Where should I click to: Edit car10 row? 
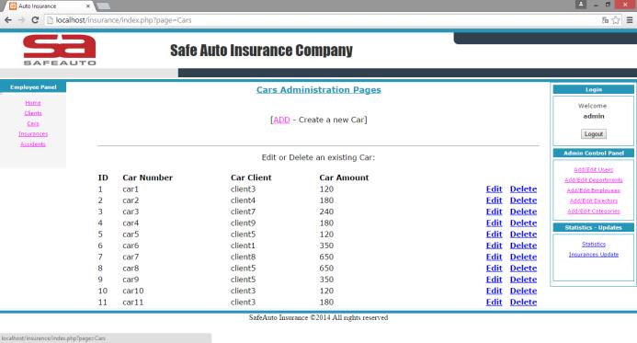pos(494,291)
